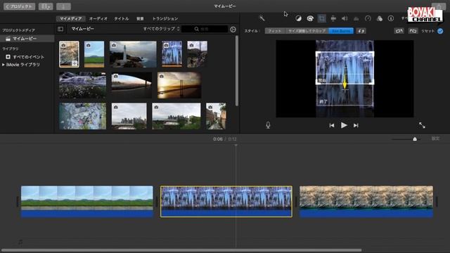Expand the iMovie ライブラリ tree item
The height and width of the screenshot is (253, 450).
[3, 65]
